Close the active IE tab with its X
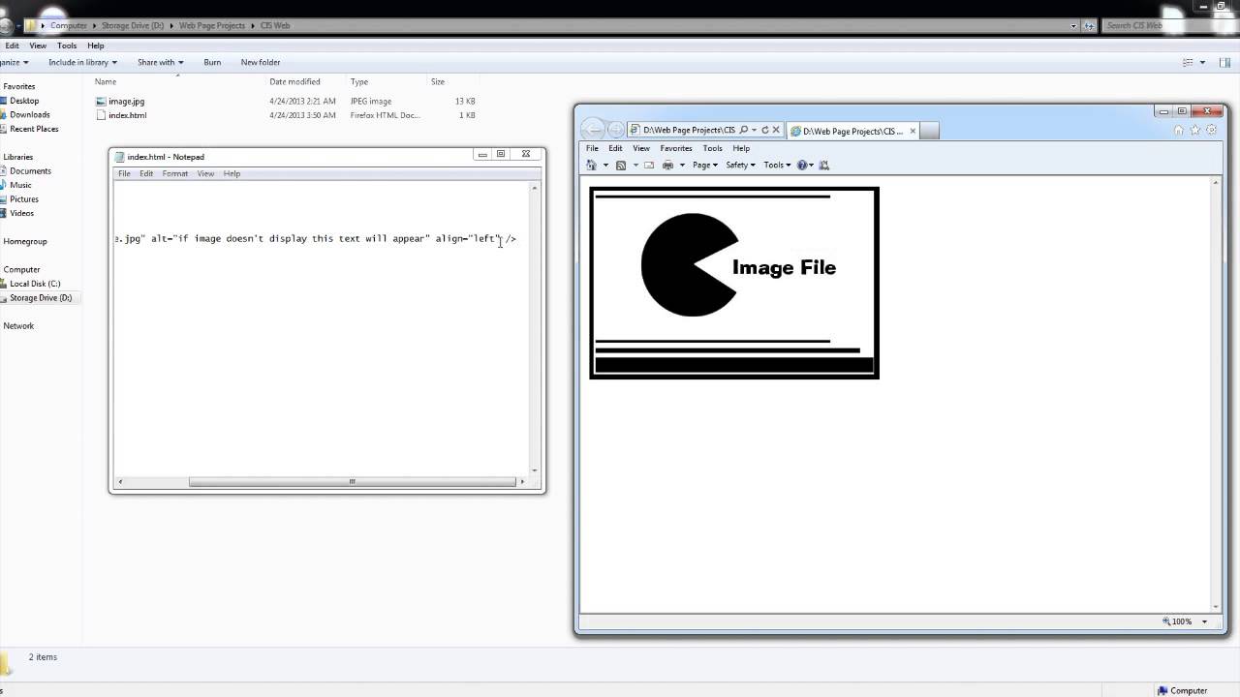Viewport: 1240px width, 697px height. click(912, 131)
